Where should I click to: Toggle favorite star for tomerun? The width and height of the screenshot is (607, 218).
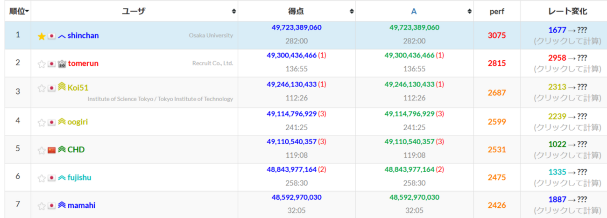coord(42,63)
